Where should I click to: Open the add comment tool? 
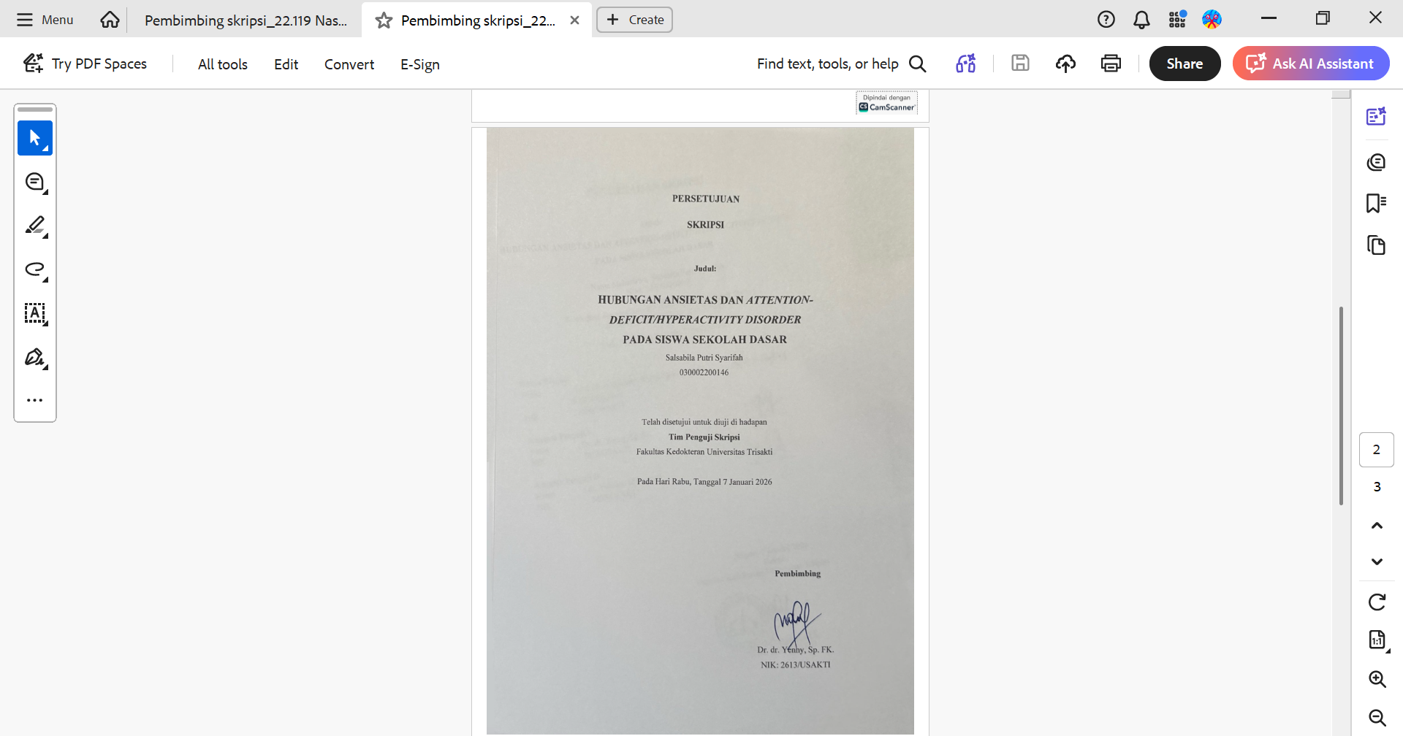[35, 183]
